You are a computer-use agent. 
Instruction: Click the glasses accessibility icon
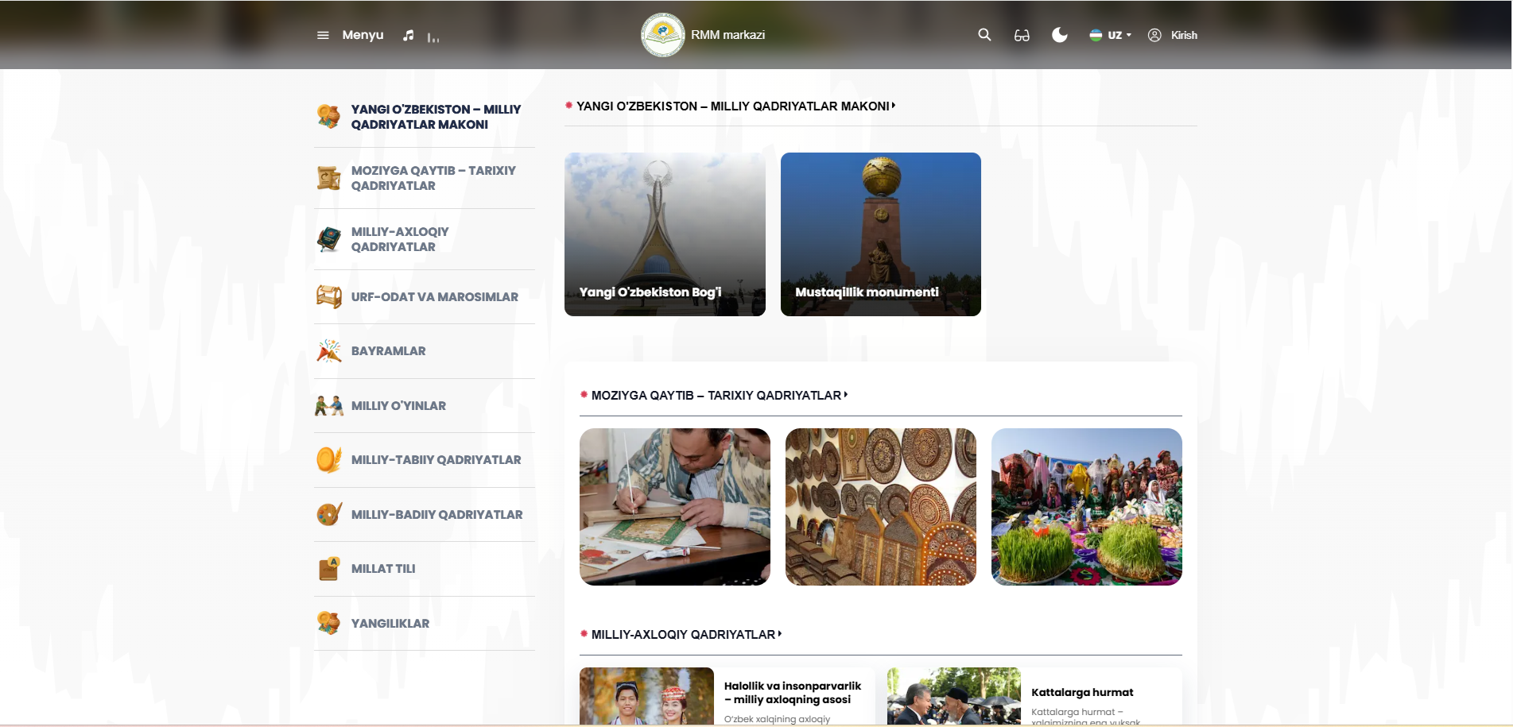[1022, 35]
